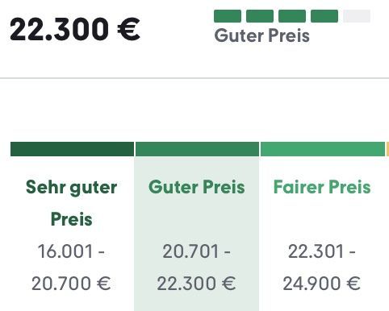Click the 16.001 - 20.700 € price range
This screenshot has height=311, width=389.
pyautogui.click(x=71, y=267)
